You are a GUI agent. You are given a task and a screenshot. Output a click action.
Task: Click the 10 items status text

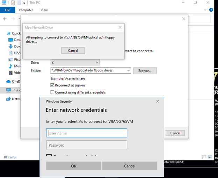[x=9, y=157]
